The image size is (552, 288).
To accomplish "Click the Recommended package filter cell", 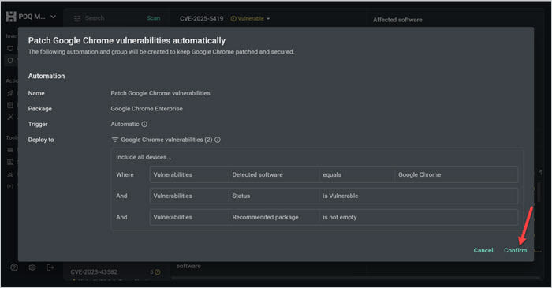I will tap(274, 217).
